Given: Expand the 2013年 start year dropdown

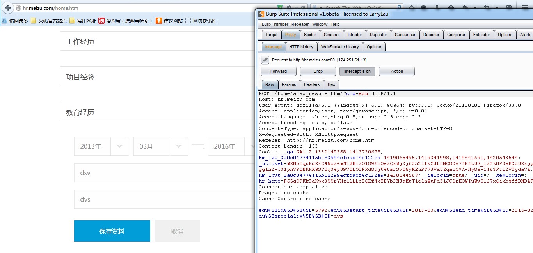Looking at the screenshot, I should click(119, 146).
